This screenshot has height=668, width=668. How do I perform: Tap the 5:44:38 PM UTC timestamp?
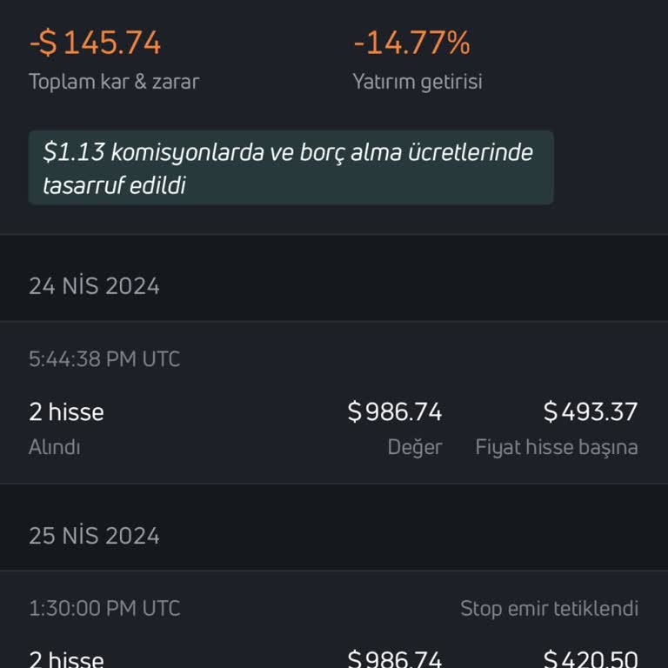tap(104, 359)
